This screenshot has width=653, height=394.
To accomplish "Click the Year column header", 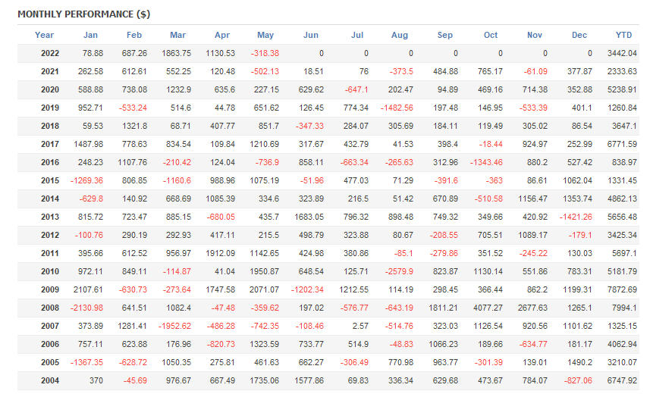I will pos(44,35).
